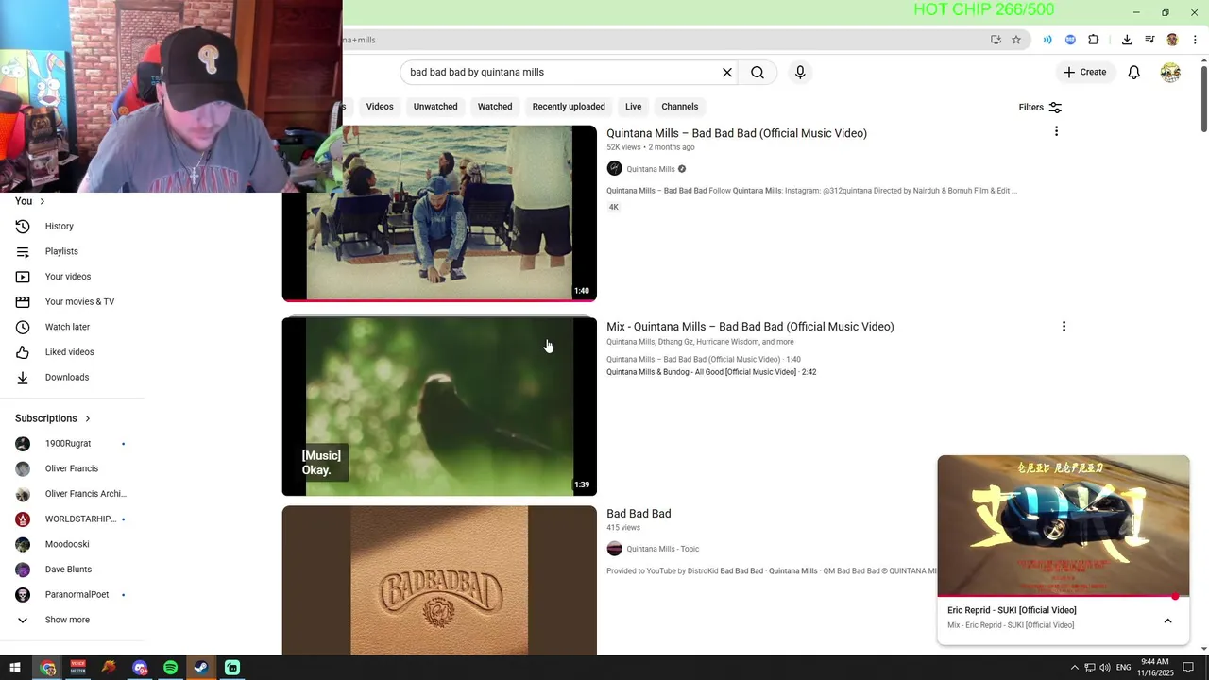Open the Chrome three-dot menu

pos(1195,40)
